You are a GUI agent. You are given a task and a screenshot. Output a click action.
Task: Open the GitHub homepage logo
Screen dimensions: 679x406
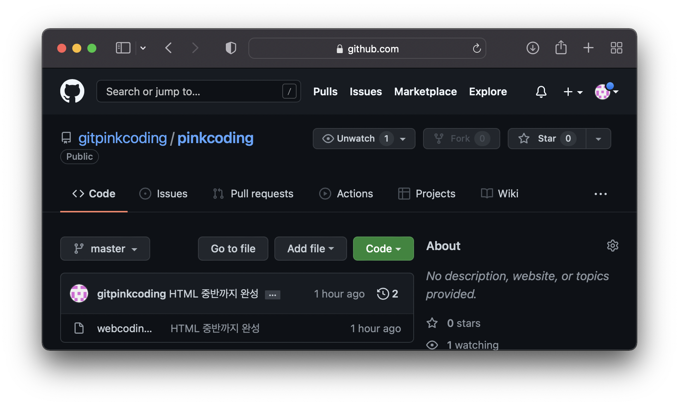pyautogui.click(x=72, y=91)
